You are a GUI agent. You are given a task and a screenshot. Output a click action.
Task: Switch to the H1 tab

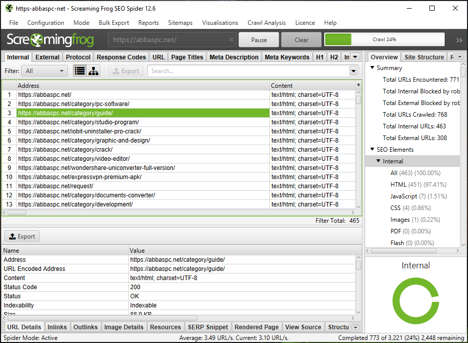tap(320, 57)
